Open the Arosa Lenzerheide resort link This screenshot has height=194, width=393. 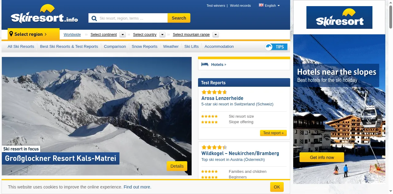[x=222, y=98]
